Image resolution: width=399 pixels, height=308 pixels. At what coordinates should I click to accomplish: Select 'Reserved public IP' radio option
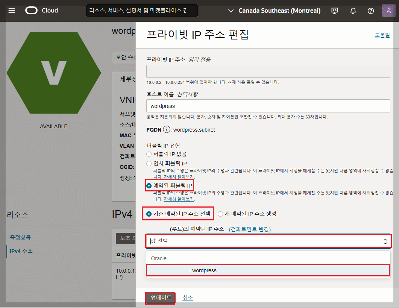tap(149, 186)
